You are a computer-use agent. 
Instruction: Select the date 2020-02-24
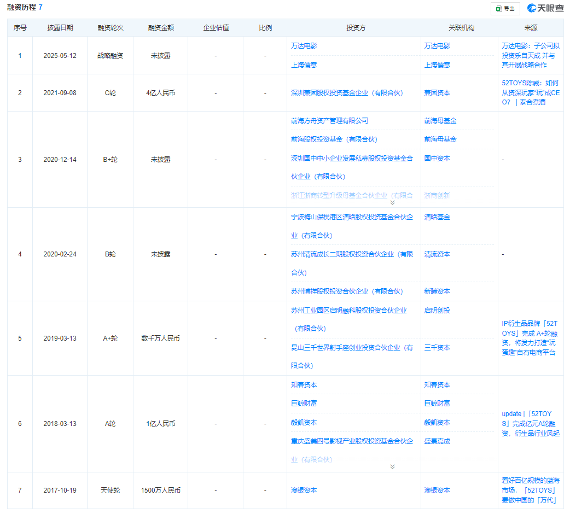pos(60,254)
